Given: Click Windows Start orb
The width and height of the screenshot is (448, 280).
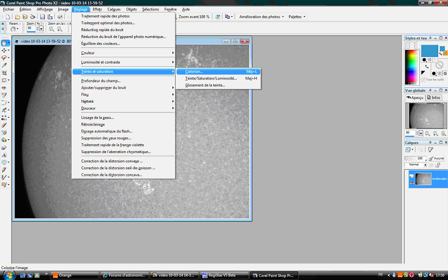Looking at the screenshot, I should click(x=8, y=275).
